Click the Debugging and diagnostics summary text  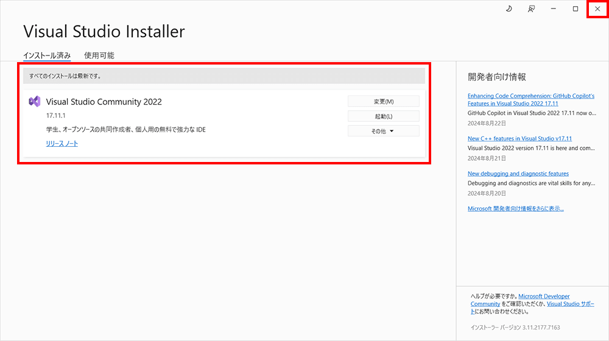coord(531,183)
